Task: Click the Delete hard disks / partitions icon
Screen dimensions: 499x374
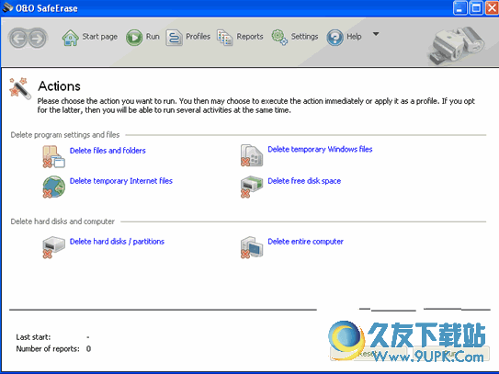Action: [x=54, y=247]
